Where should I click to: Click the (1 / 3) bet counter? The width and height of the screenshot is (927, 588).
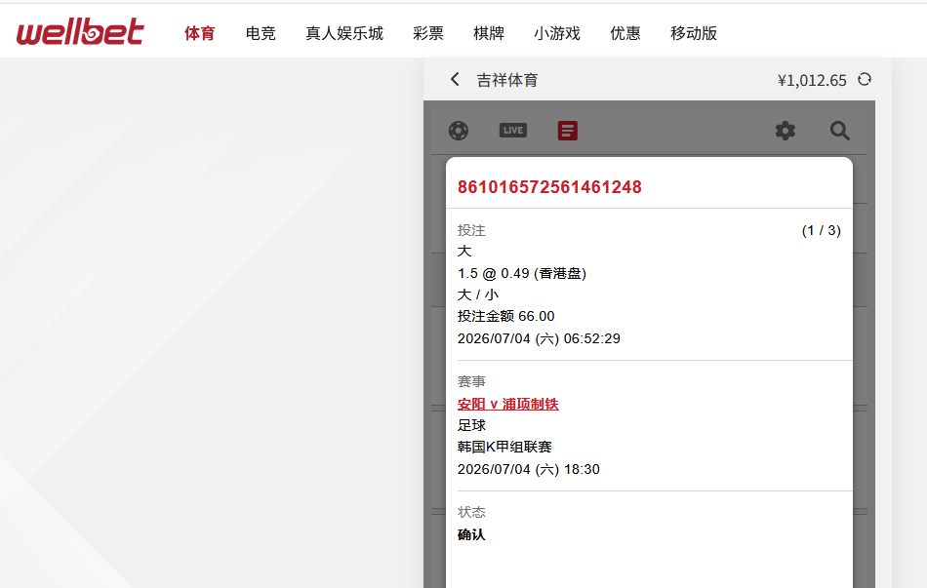pyautogui.click(x=822, y=230)
